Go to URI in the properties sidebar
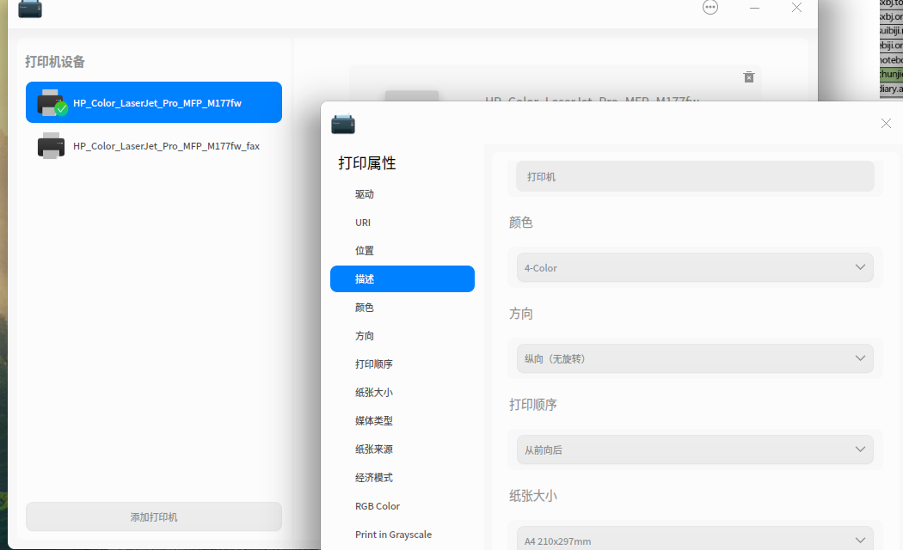 pos(402,222)
